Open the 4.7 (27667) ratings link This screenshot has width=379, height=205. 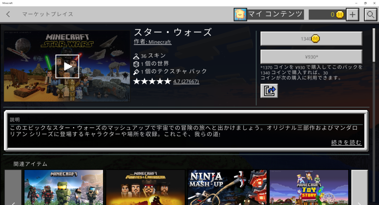pos(186,81)
